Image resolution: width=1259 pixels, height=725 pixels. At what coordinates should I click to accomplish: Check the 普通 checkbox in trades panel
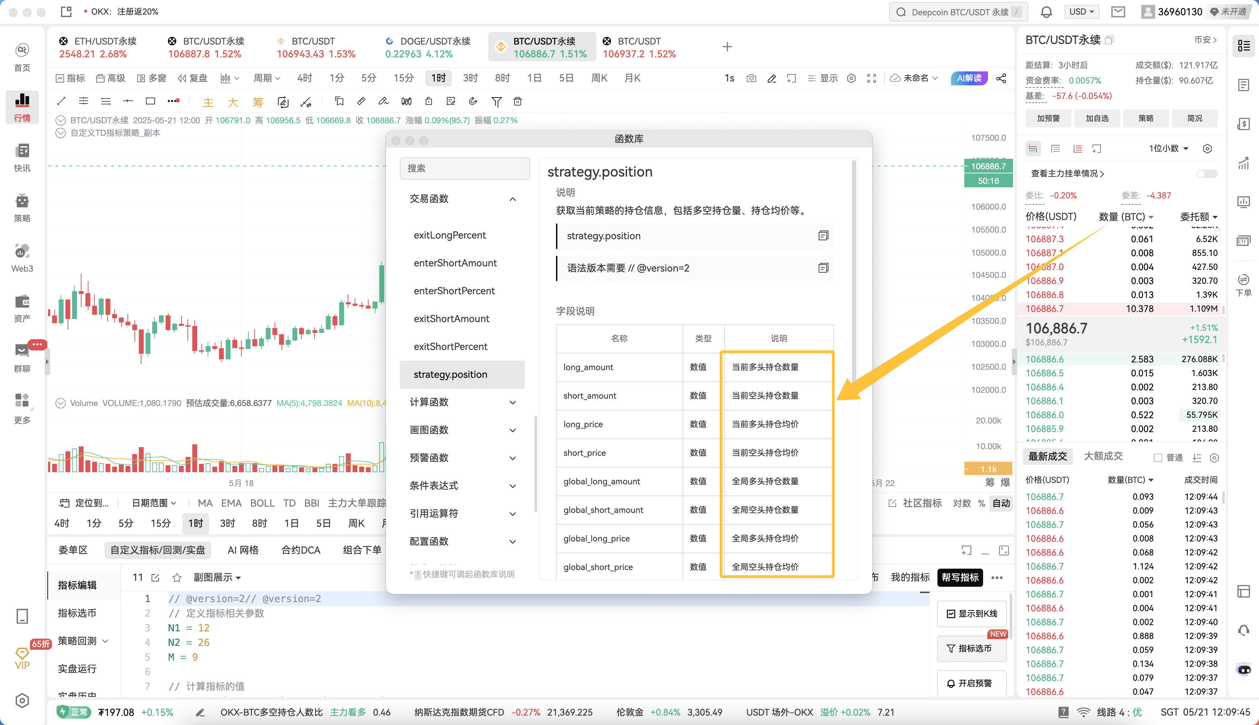click(x=1158, y=458)
